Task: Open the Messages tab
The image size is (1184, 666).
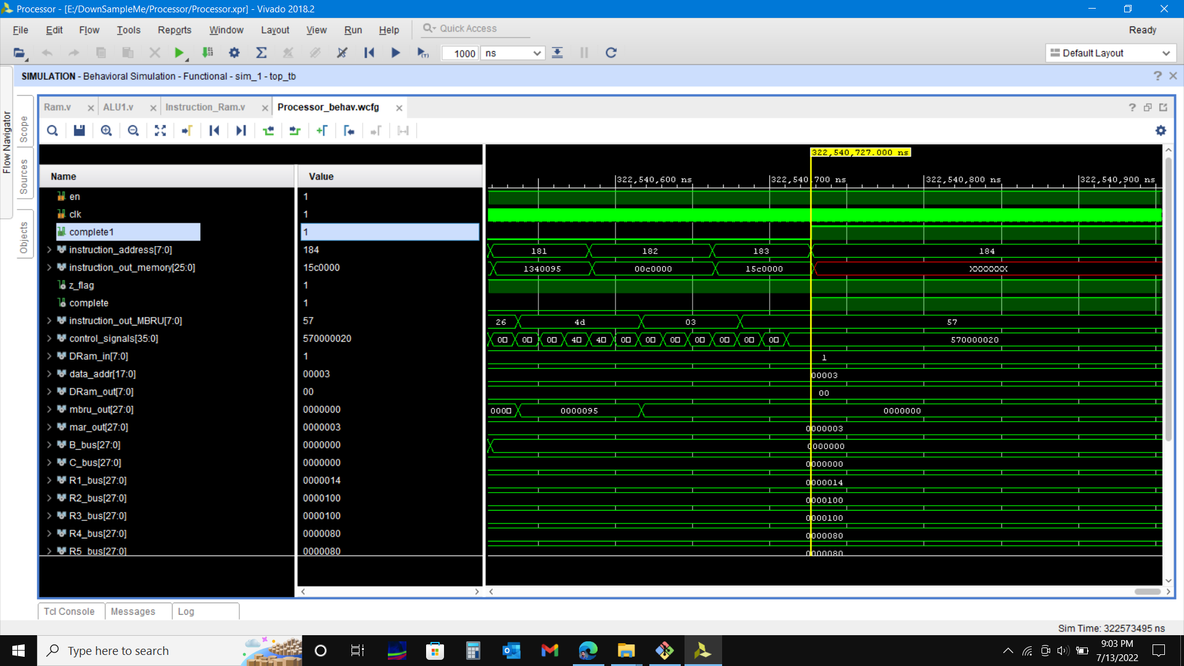Action: (133, 611)
